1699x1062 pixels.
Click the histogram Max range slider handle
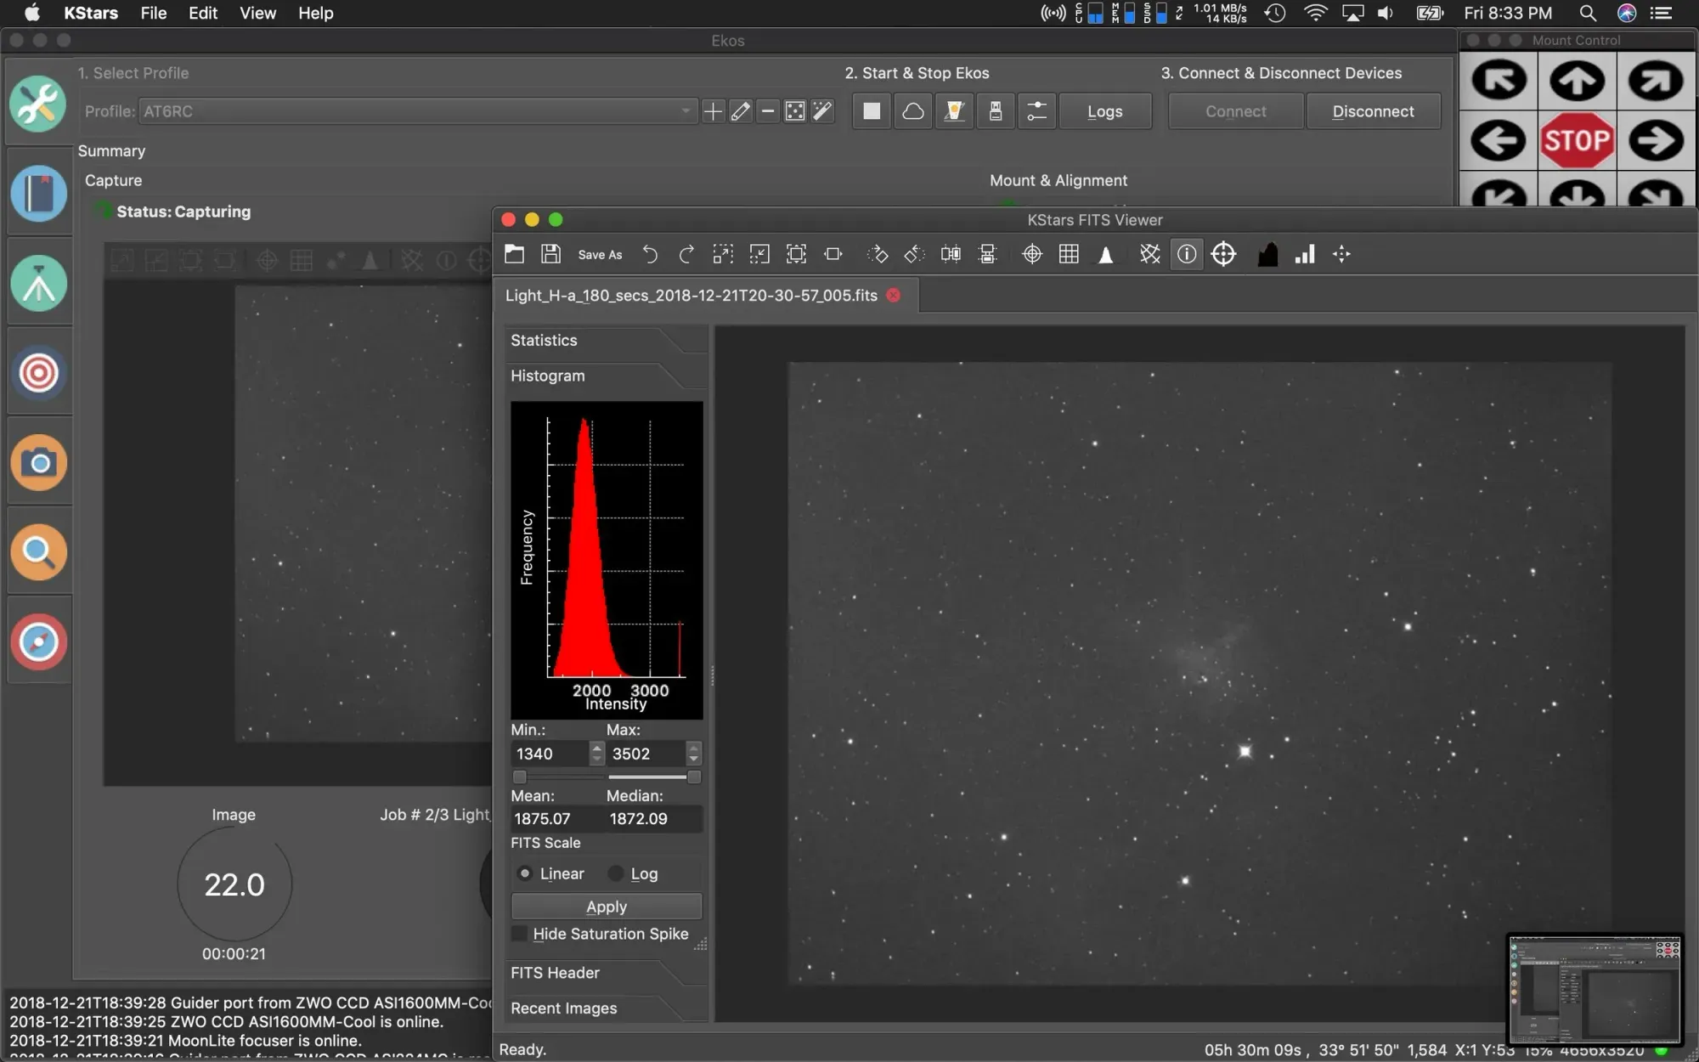(x=694, y=777)
